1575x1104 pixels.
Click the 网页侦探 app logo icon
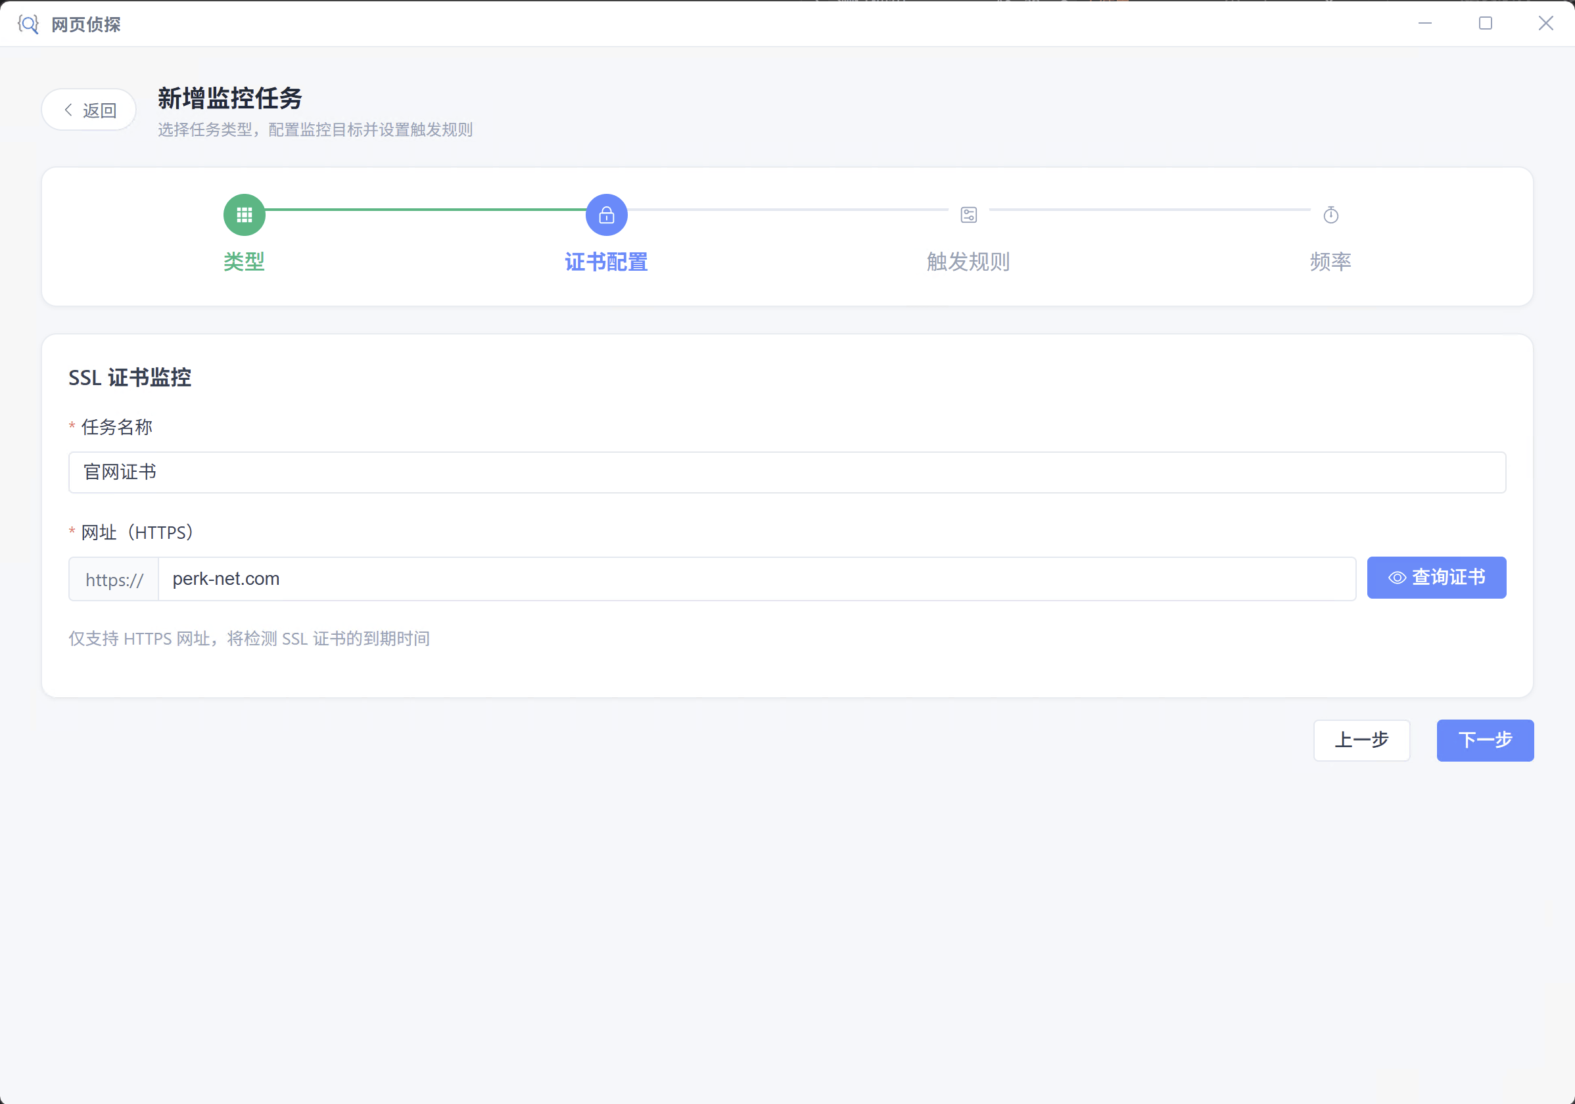pos(28,24)
